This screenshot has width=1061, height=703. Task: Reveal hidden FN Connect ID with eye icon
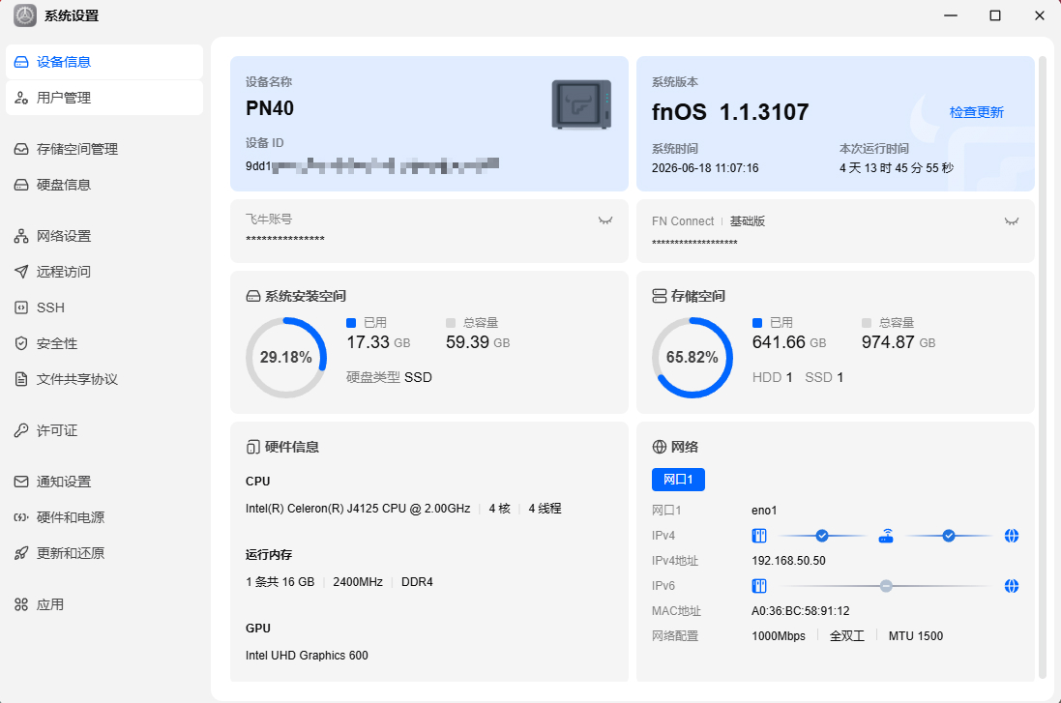pyautogui.click(x=1012, y=221)
